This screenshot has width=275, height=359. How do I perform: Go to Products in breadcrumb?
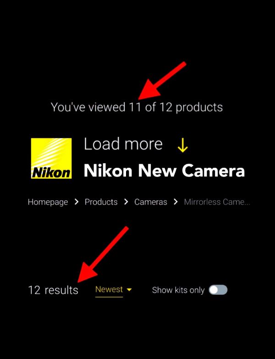pyautogui.click(x=101, y=202)
